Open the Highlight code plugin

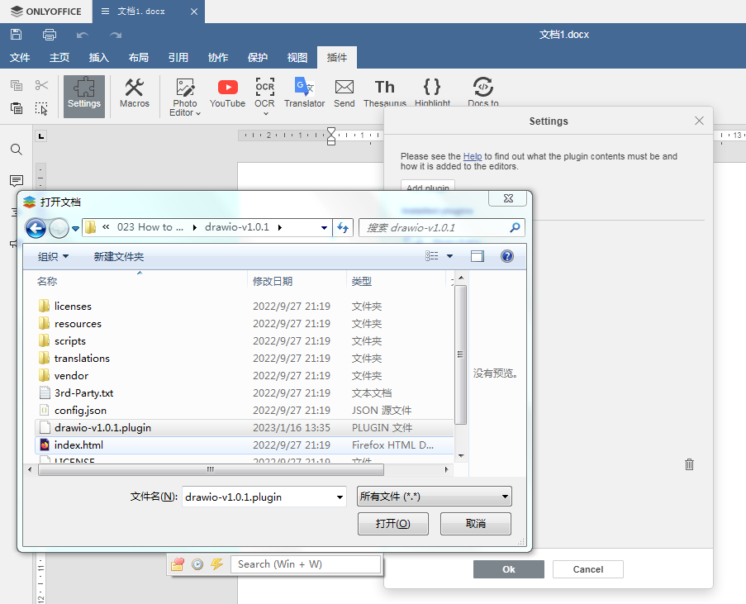432,93
